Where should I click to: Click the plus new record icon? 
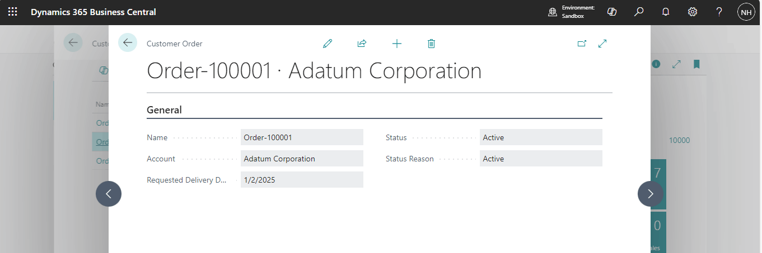point(397,44)
